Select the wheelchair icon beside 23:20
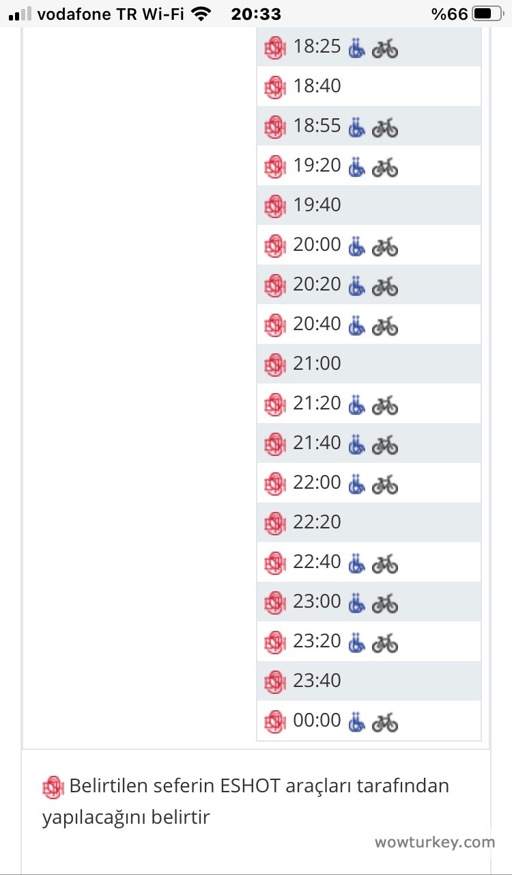Screen dimensions: 512x875 (x=356, y=643)
